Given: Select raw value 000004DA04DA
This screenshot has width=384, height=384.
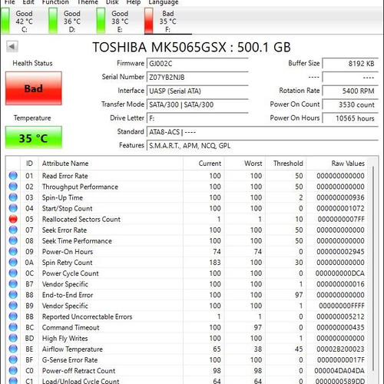Looking at the screenshot, I should click(x=339, y=371).
